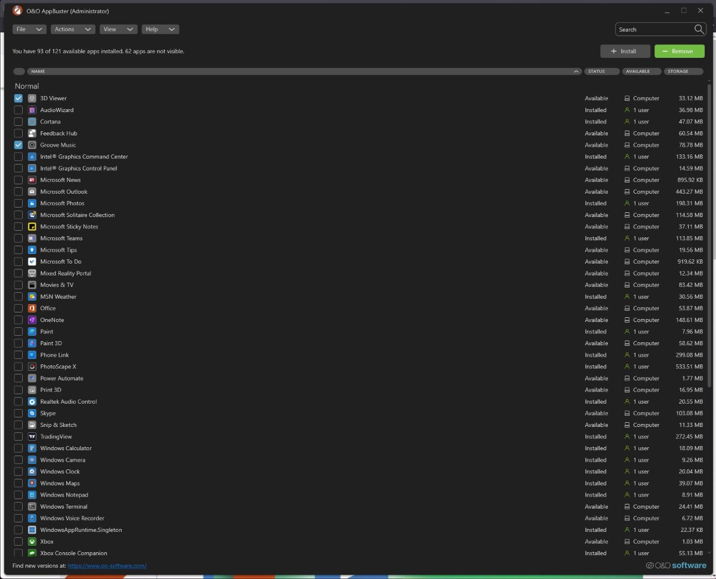The height and width of the screenshot is (579, 716).
Task: Sort the list by STORAGE column
Action: [x=684, y=72]
